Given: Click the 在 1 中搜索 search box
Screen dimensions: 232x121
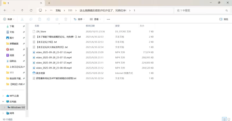Looking at the screenshot, I should pos(200,10).
